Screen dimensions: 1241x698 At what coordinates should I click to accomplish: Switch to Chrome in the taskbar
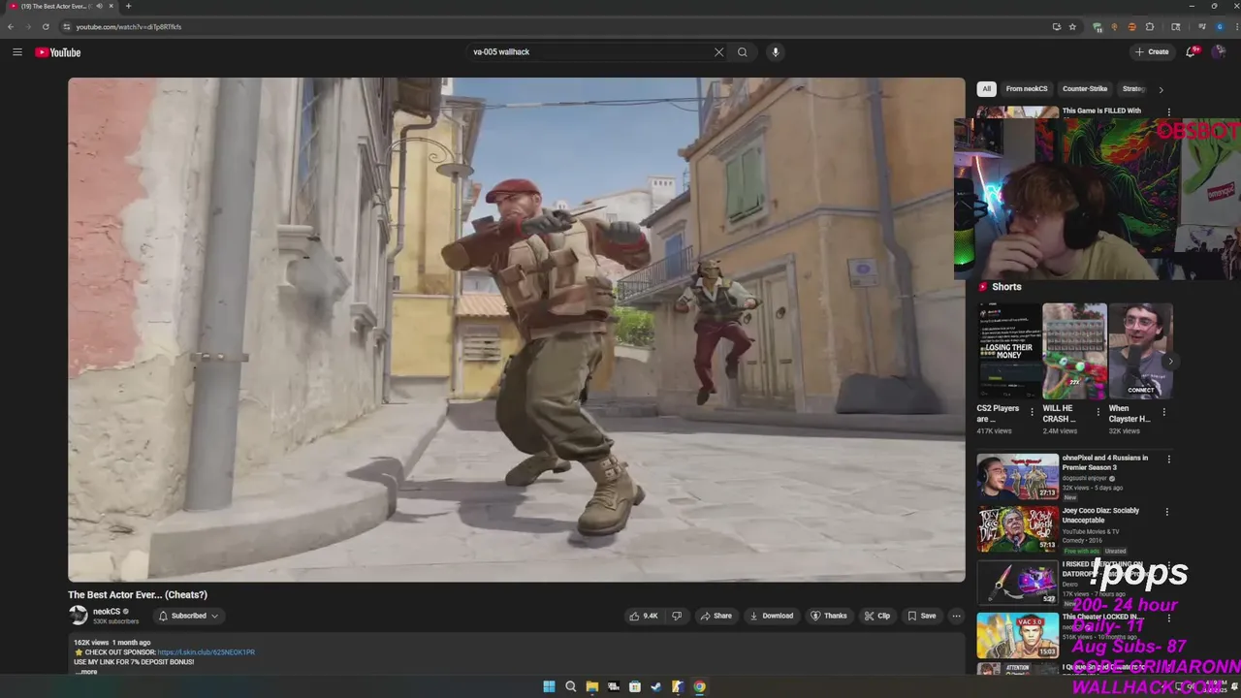(x=699, y=686)
